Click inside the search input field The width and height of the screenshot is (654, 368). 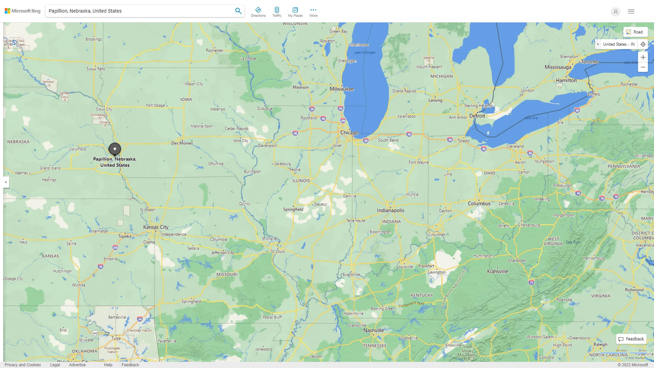point(136,11)
